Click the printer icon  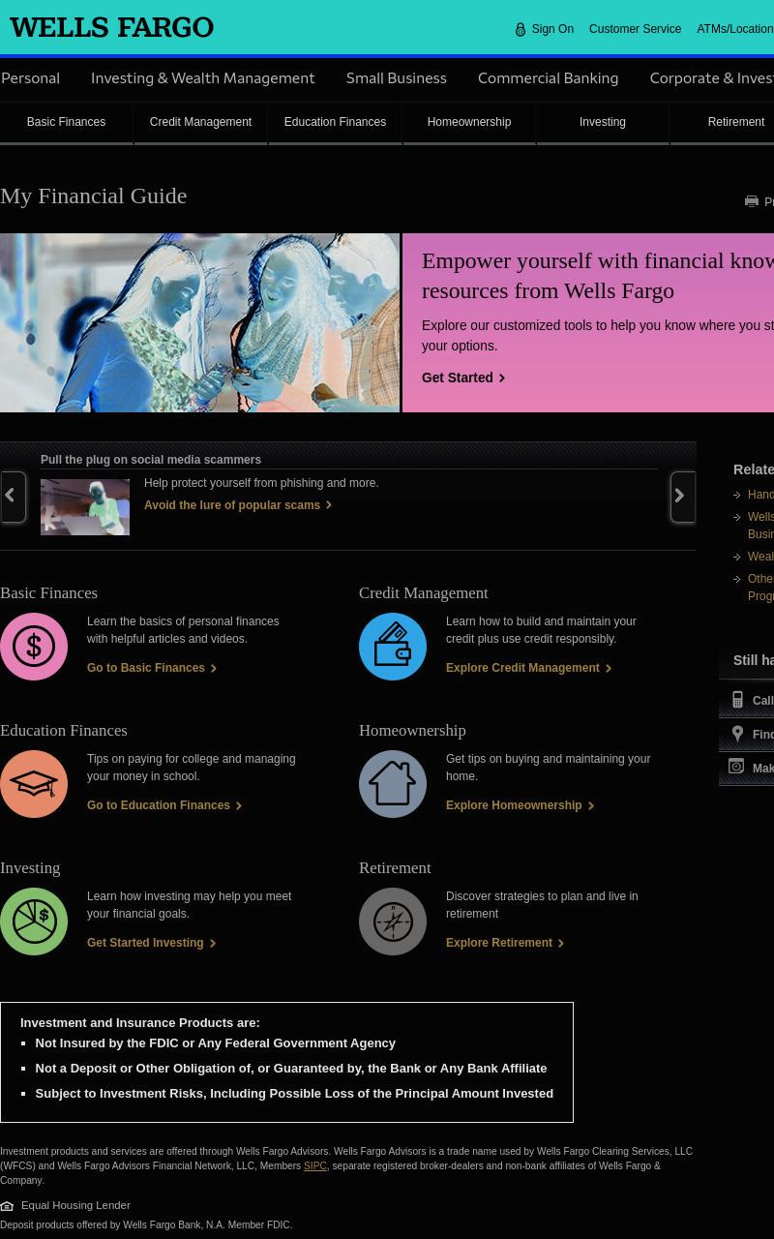tap(752, 201)
